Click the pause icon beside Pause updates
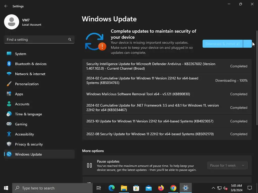 coord(89,165)
